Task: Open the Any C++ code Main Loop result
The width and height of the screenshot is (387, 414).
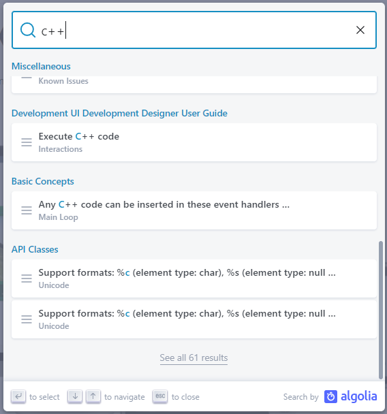Action: (x=194, y=210)
